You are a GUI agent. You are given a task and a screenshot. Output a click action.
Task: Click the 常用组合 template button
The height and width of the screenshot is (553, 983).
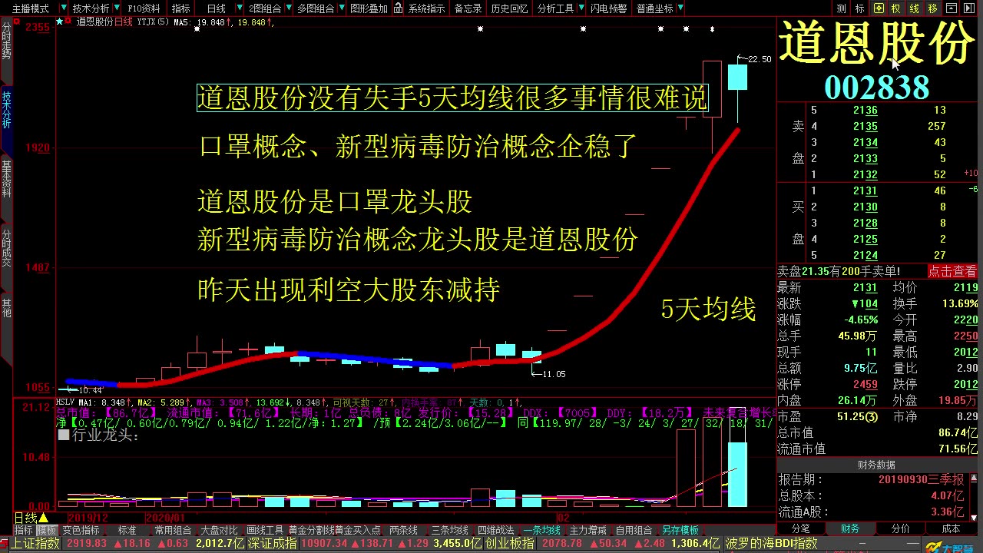(x=173, y=530)
